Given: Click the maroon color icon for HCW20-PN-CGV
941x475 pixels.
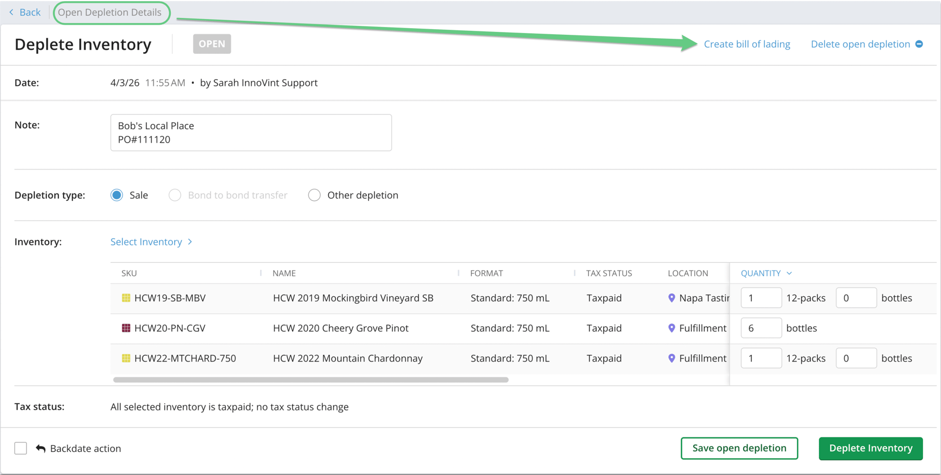Looking at the screenshot, I should click(126, 328).
